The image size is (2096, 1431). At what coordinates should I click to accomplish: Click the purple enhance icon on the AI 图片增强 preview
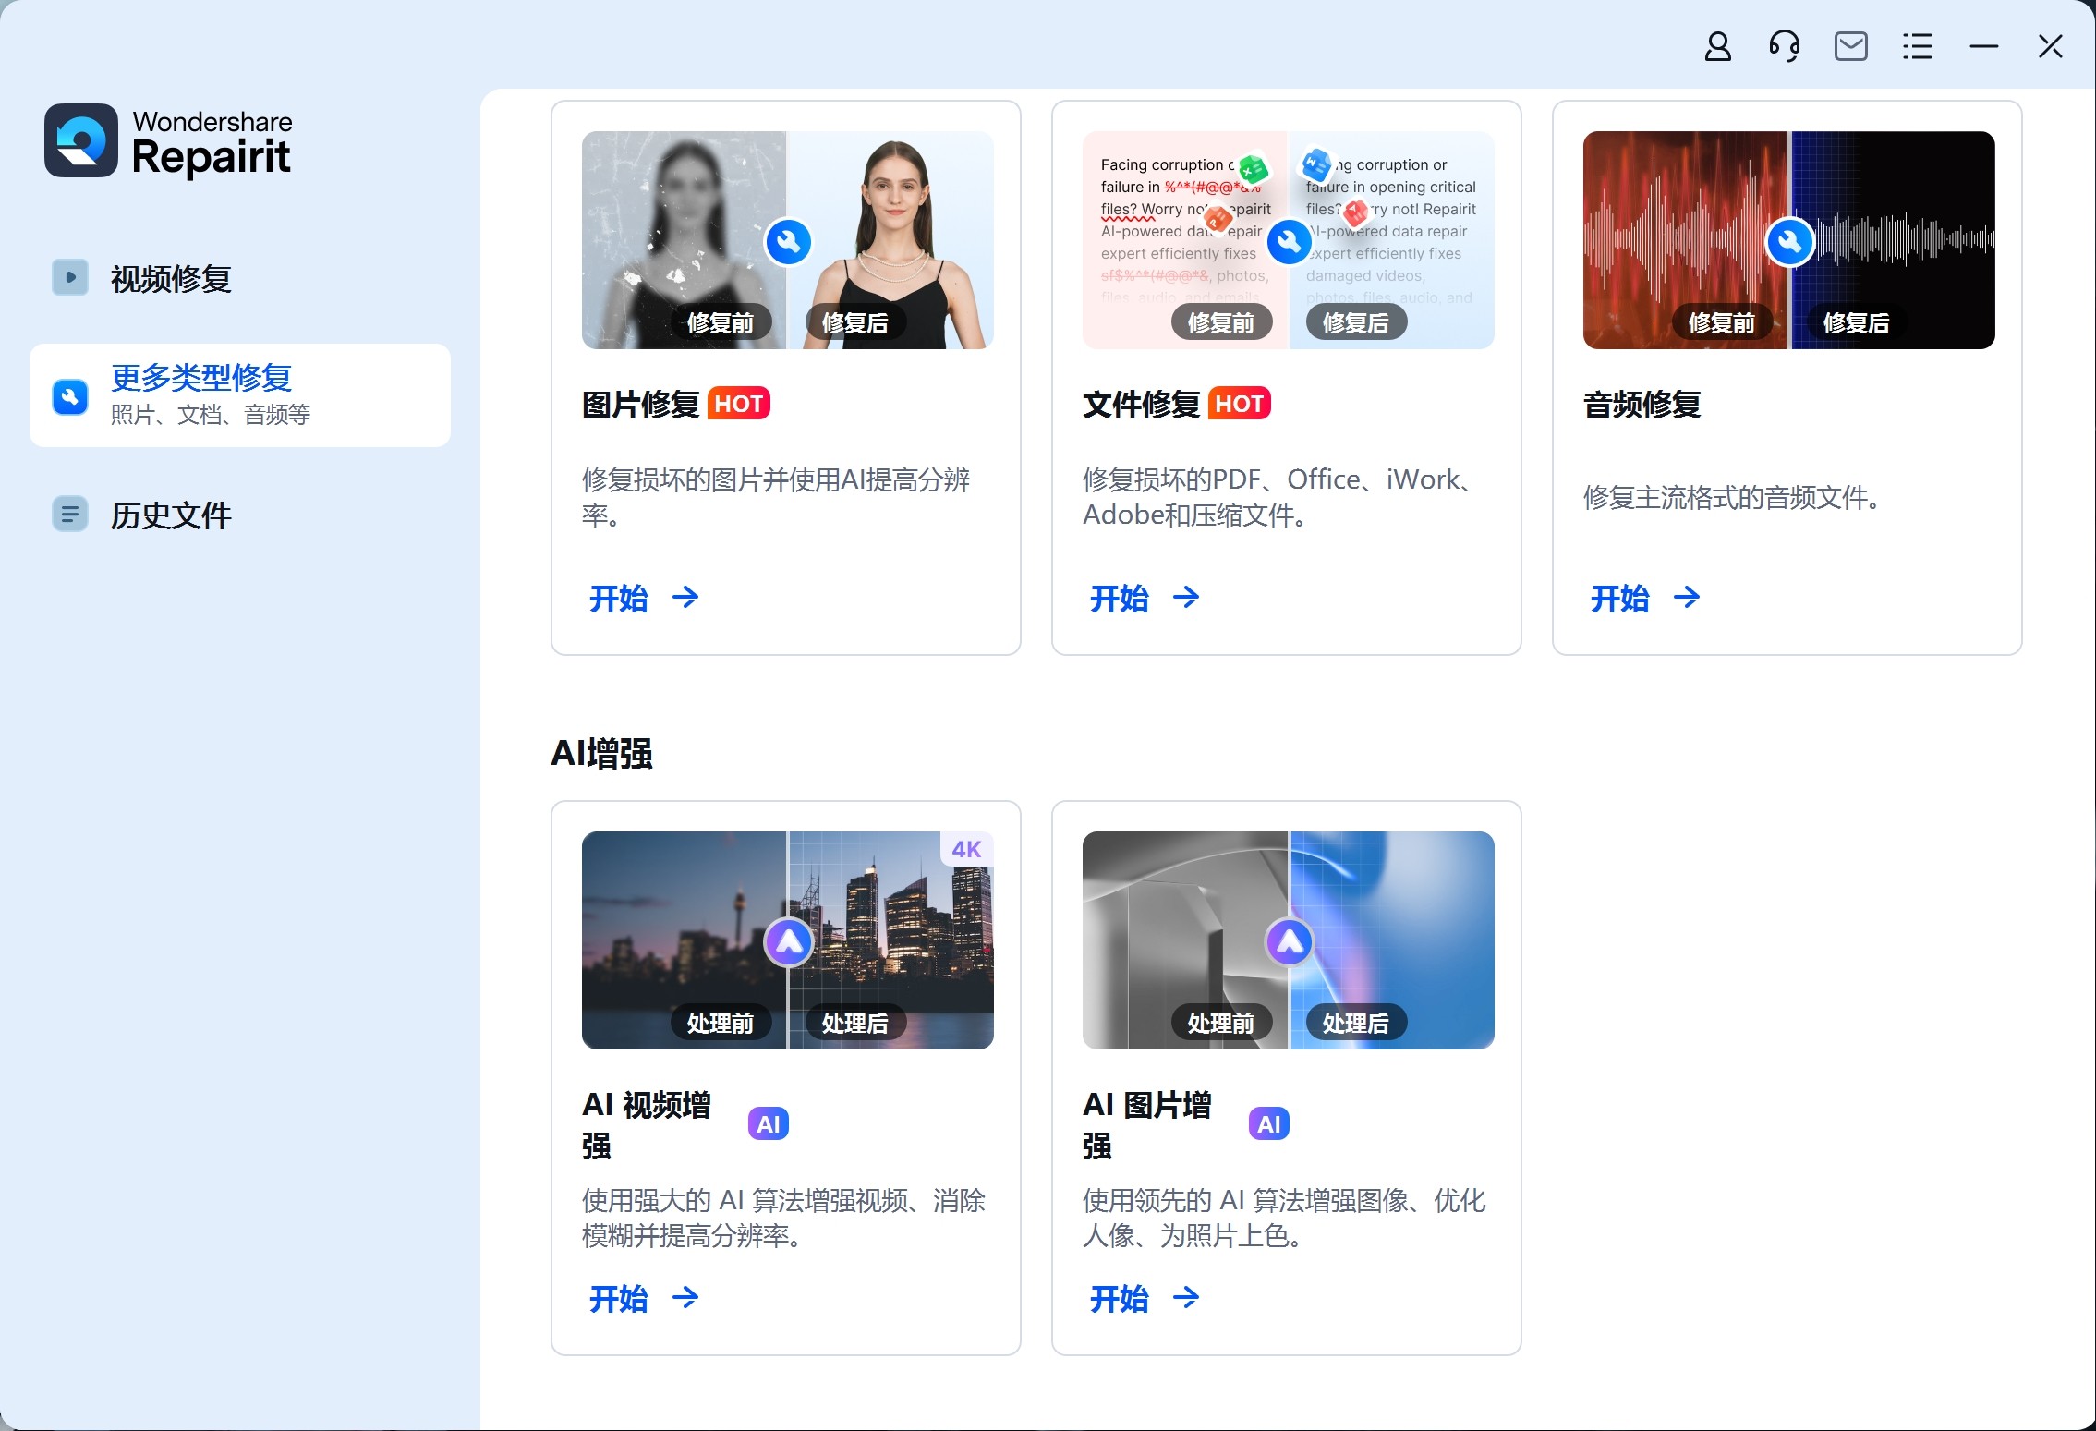click(x=1289, y=941)
